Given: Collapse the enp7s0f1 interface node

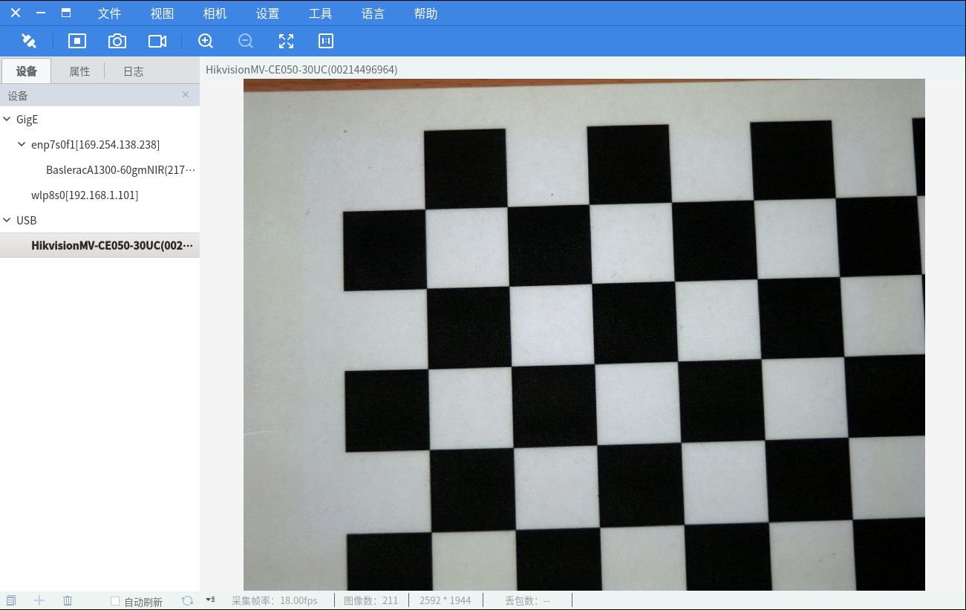Looking at the screenshot, I should pyautogui.click(x=22, y=144).
